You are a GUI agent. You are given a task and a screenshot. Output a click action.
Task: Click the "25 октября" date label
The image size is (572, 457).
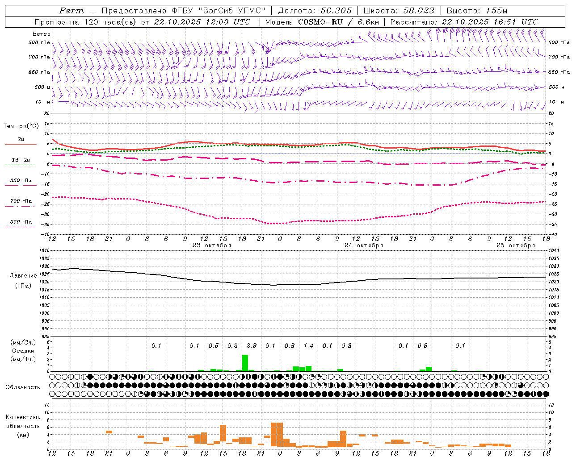pyautogui.click(x=515, y=245)
